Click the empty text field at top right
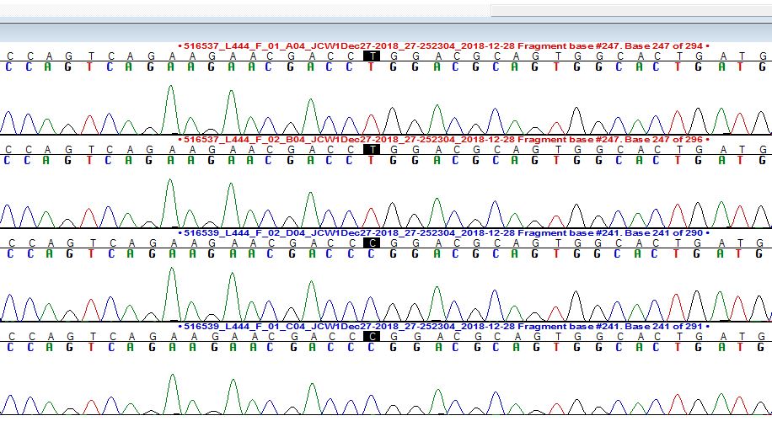Image resolution: width=772 pixels, height=421 pixels. (630, 9)
